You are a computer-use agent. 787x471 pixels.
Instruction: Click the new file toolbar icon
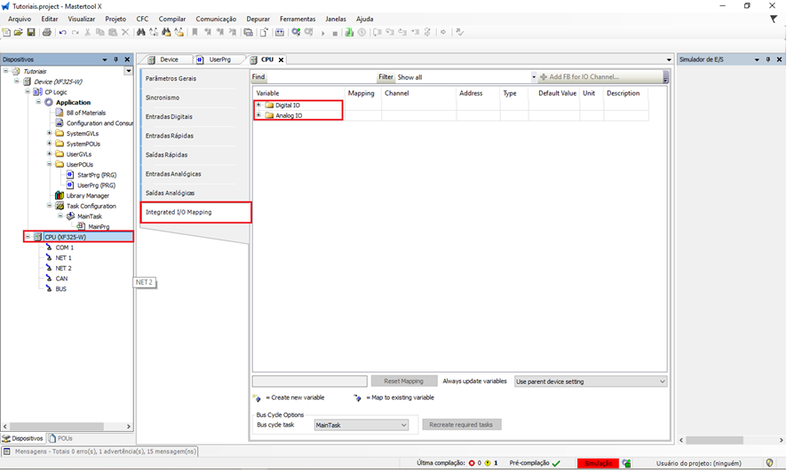tap(7, 33)
